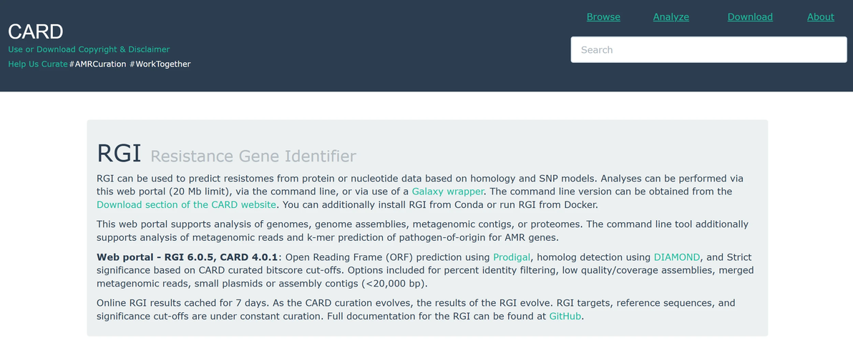Screen dimensions: 853x343
Task: Click the Help Us Curate link
Action: point(37,64)
